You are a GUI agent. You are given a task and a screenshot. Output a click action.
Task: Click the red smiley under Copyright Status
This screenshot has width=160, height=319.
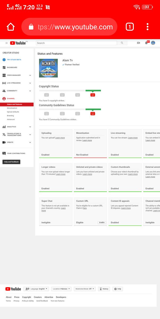(92, 95)
